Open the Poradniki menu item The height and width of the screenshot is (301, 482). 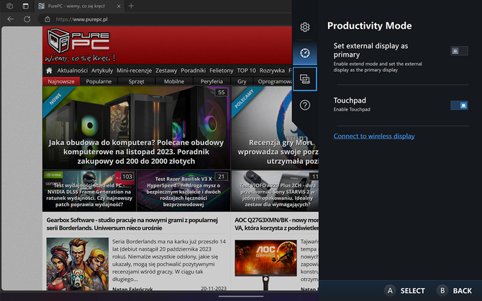(x=193, y=70)
